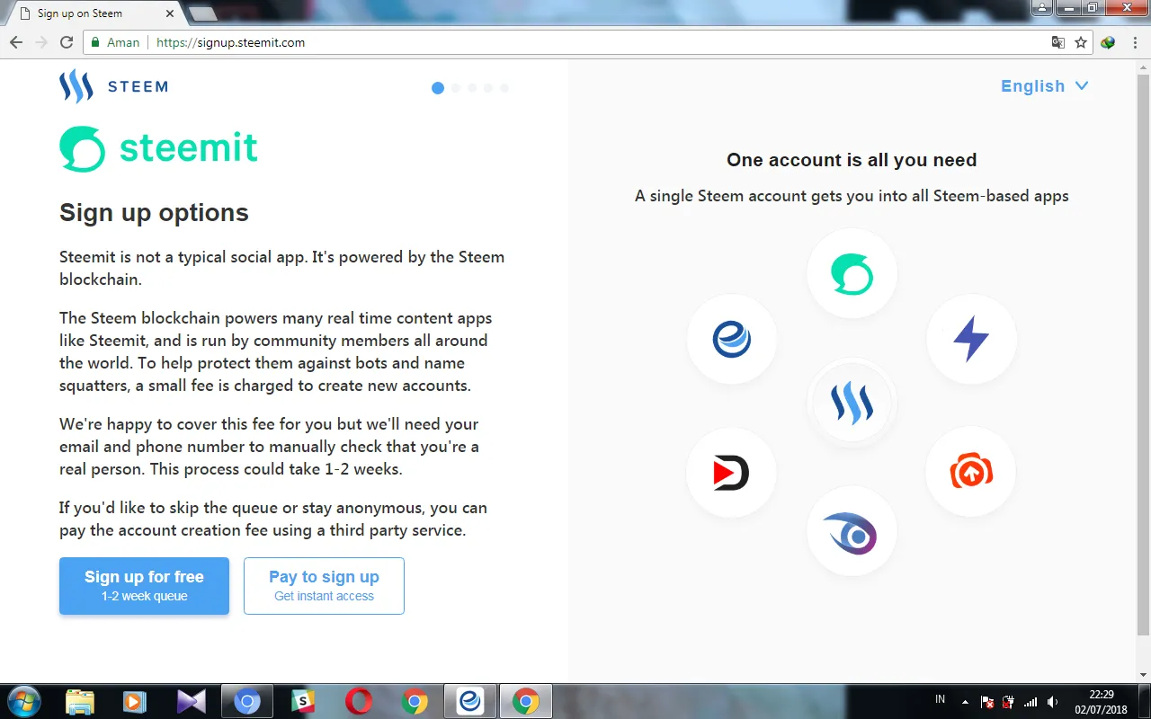Open the green S taskbar application

click(x=303, y=701)
